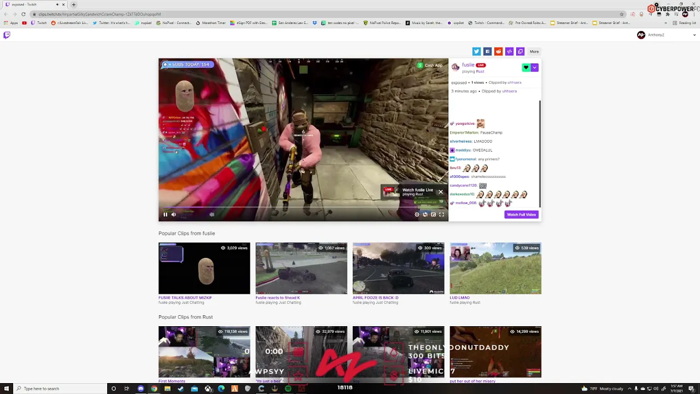This screenshot has height=394, width=700.
Task: Play Fuslie reacts to Snead K clip
Action: pyautogui.click(x=301, y=268)
